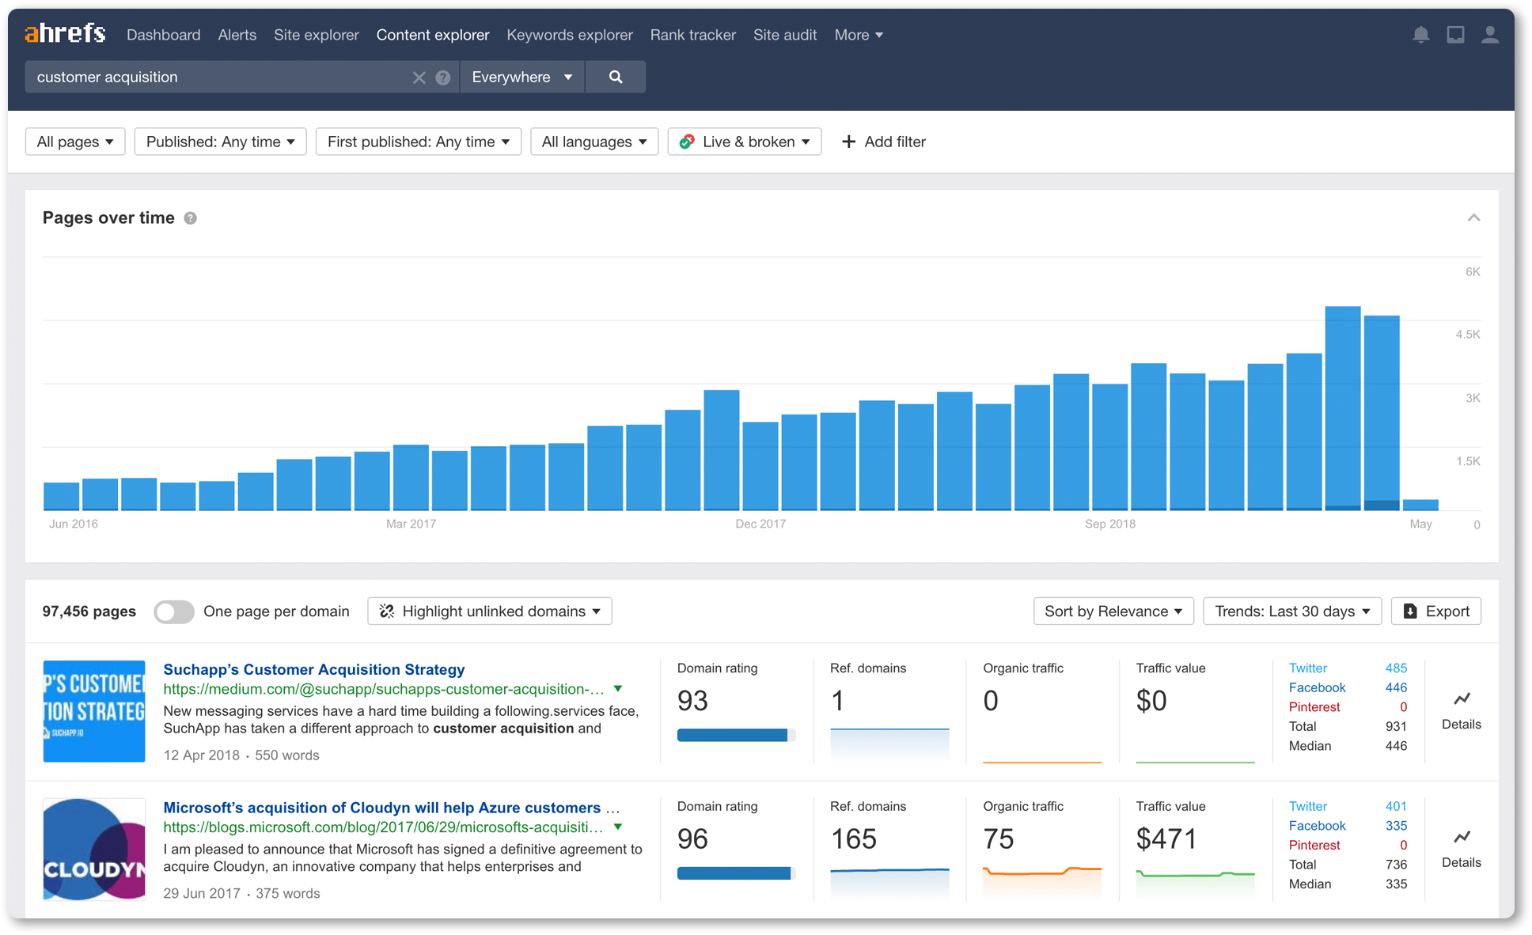The image size is (1532, 935).
Task: Click the search help question mark
Action: tap(443, 78)
